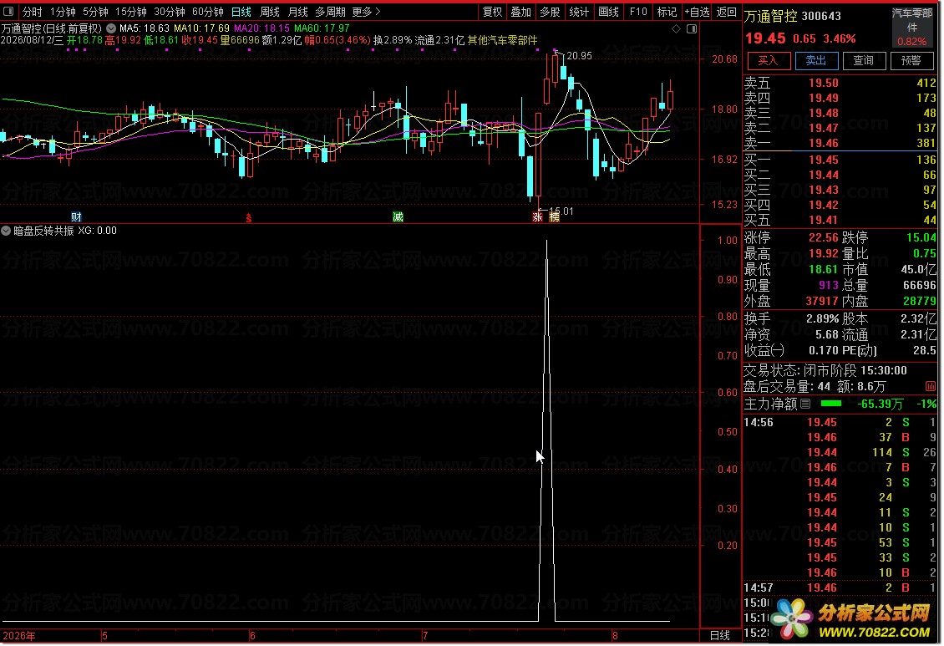Image resolution: width=944 pixels, height=646 pixels.
Task: Switch to 周线 weekly chart
Action: pos(270,12)
